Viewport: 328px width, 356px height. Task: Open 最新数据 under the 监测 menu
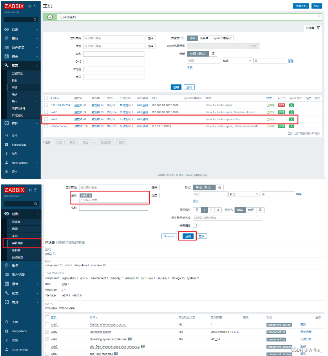(18, 243)
